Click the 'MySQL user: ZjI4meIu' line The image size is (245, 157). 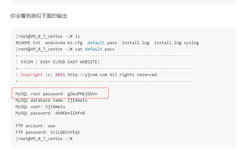coord(40,107)
